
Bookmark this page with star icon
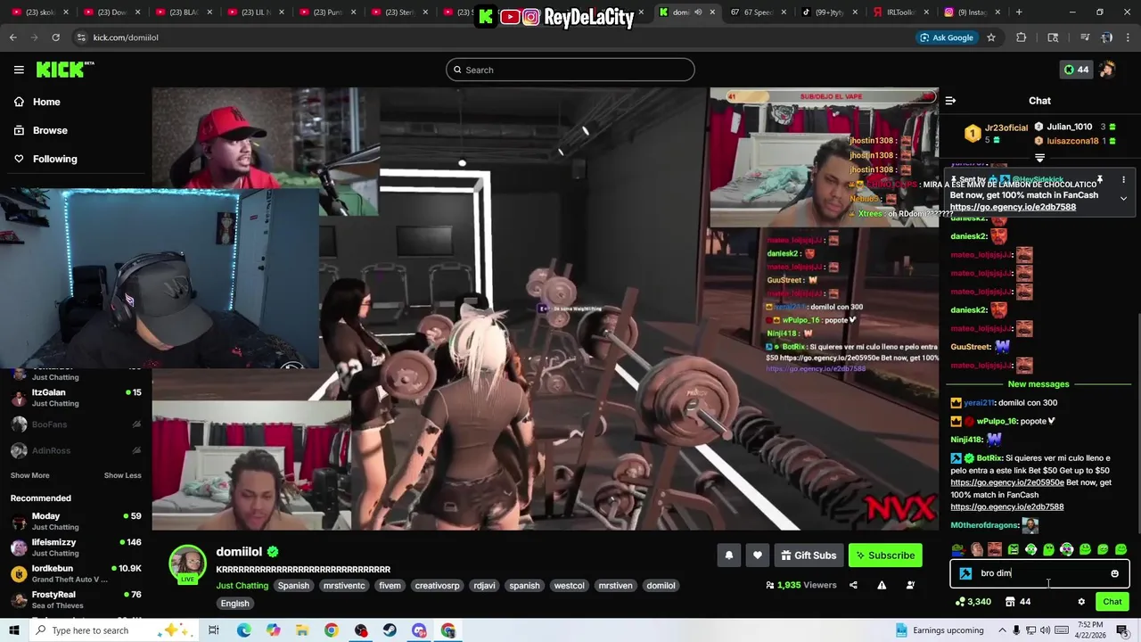coord(991,37)
